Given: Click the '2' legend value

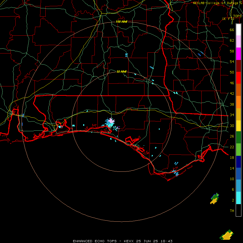Looking at the screenshot, I should tap(233, 200).
